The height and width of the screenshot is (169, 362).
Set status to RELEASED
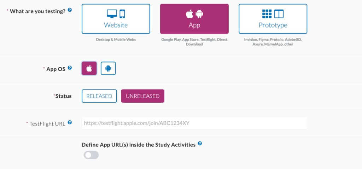pyautogui.click(x=99, y=96)
